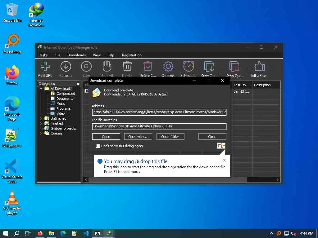Select the Microsoft Edge desktop shortcut

point(12,109)
